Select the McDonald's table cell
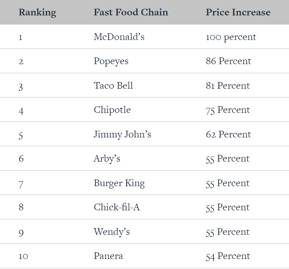This screenshot has height=269, width=289. [x=119, y=37]
